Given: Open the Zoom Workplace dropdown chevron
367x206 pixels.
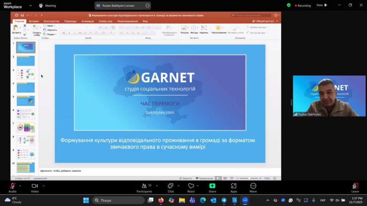Looking at the screenshot, I should click(30, 6).
